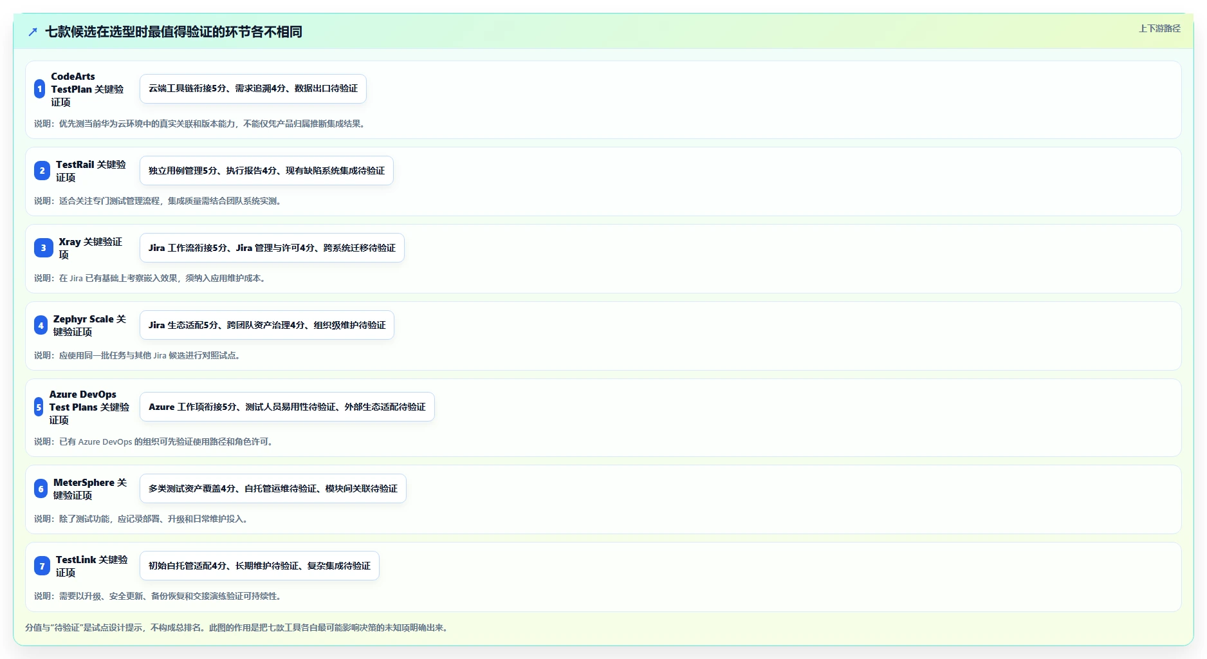Click the arrow icon beside the main title
1207x659 pixels.
33,32
